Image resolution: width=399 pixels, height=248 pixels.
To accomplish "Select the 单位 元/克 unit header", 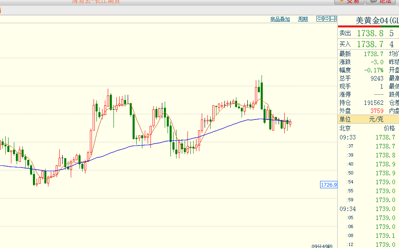I will [368, 119].
